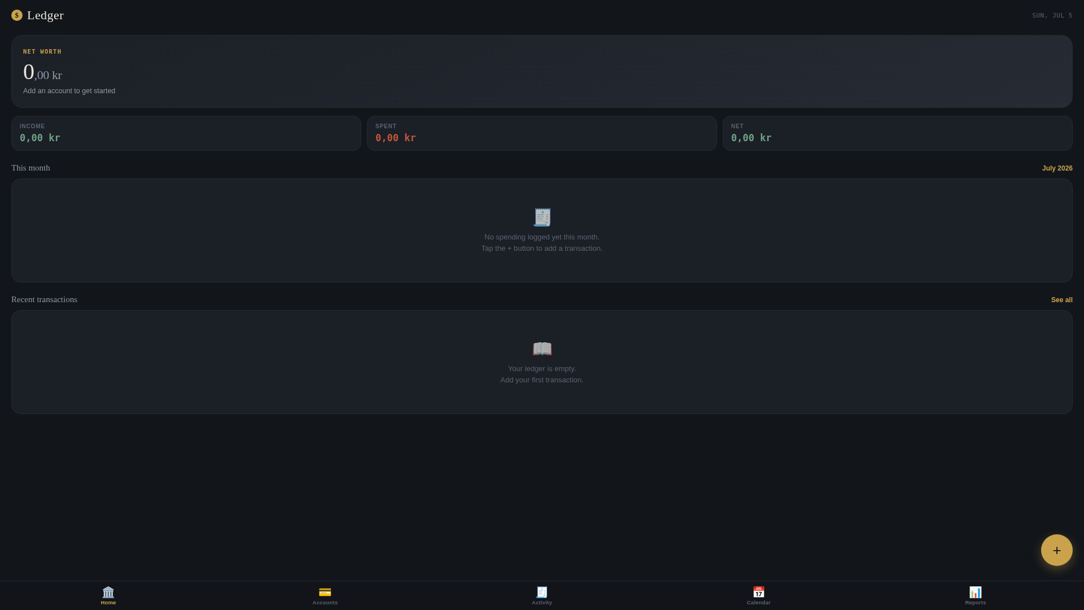Image resolution: width=1084 pixels, height=610 pixels.
Task: Click 'Add your first transaction' text
Action: click(x=542, y=380)
